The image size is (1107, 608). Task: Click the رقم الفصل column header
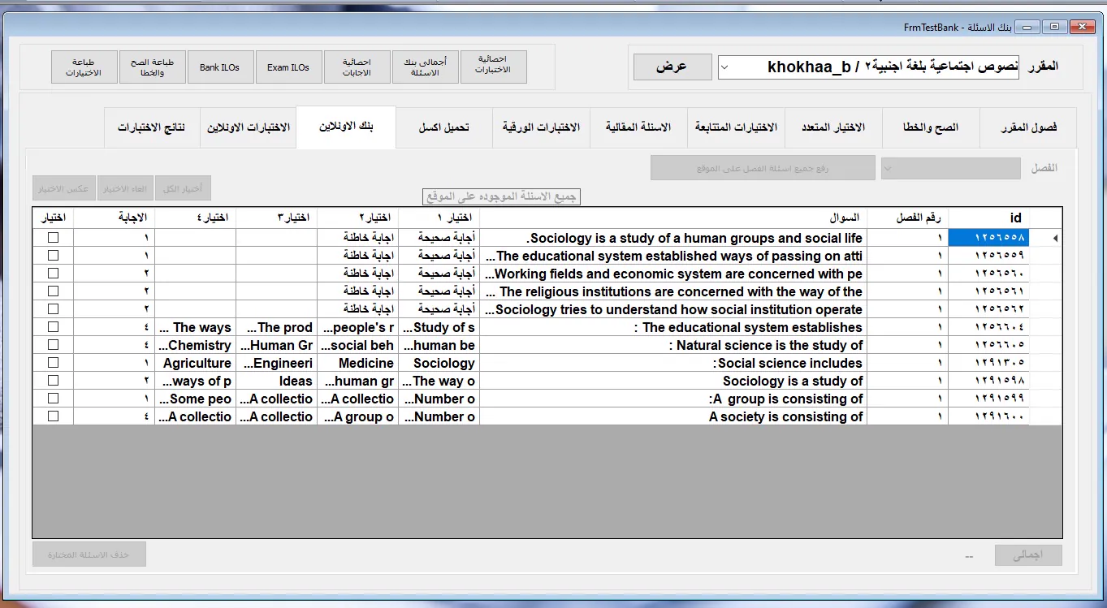pos(907,218)
